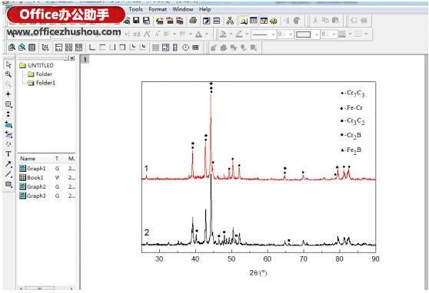
Task: Select the Pointer arrow tool
Action: [x=8, y=64]
